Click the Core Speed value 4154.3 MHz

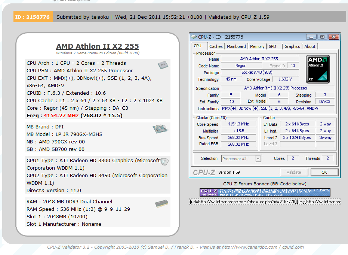pos(238,124)
